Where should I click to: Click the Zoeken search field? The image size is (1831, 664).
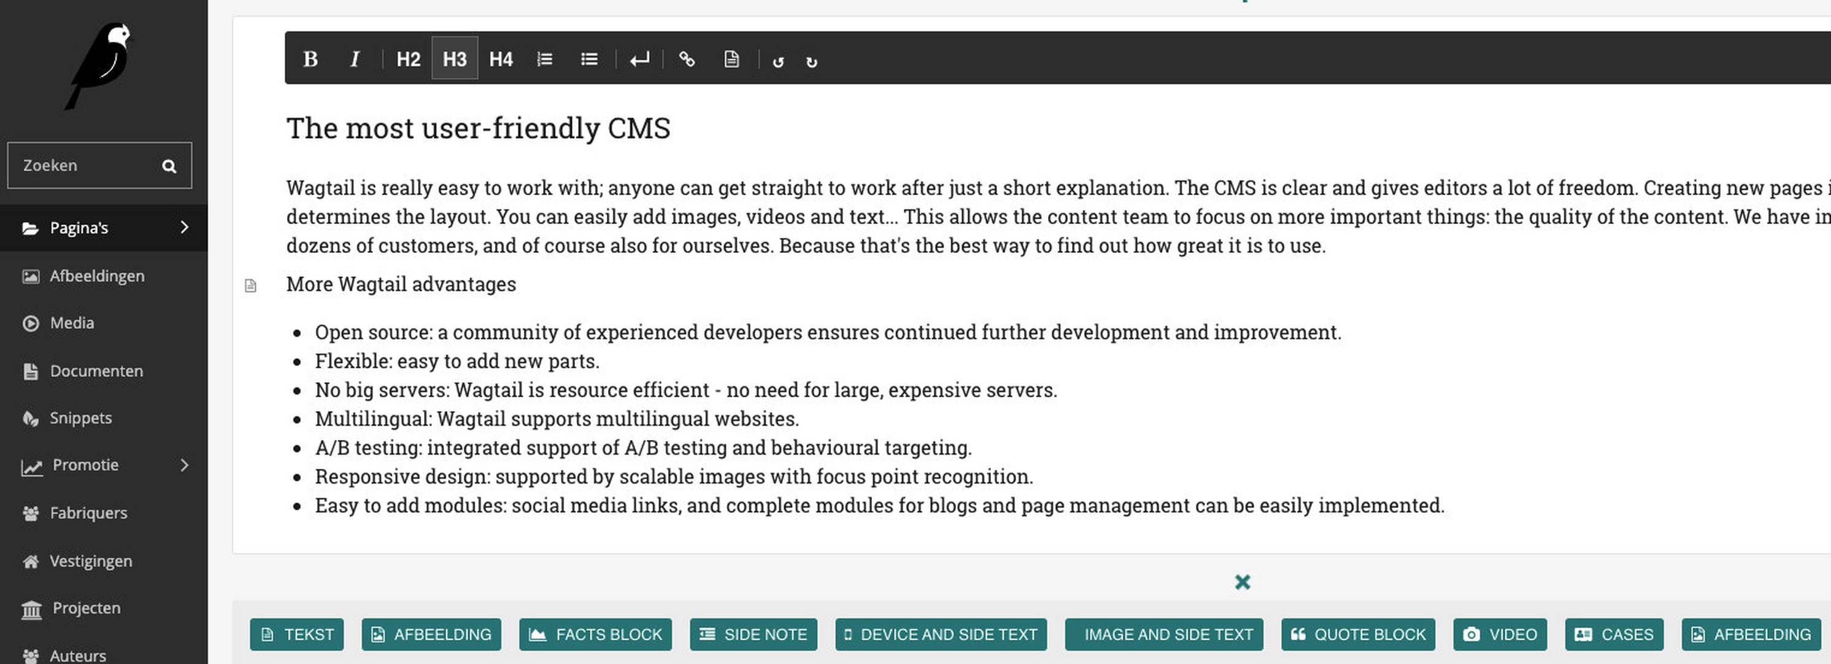pos(99,166)
